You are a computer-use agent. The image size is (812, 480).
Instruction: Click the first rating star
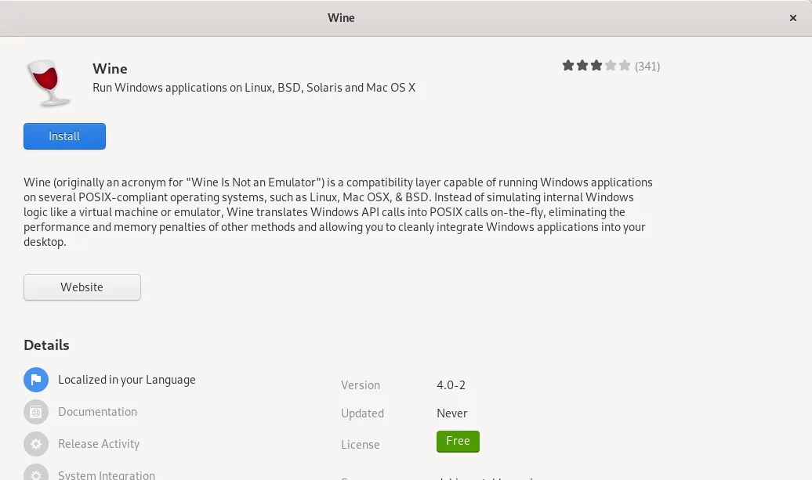click(x=568, y=66)
